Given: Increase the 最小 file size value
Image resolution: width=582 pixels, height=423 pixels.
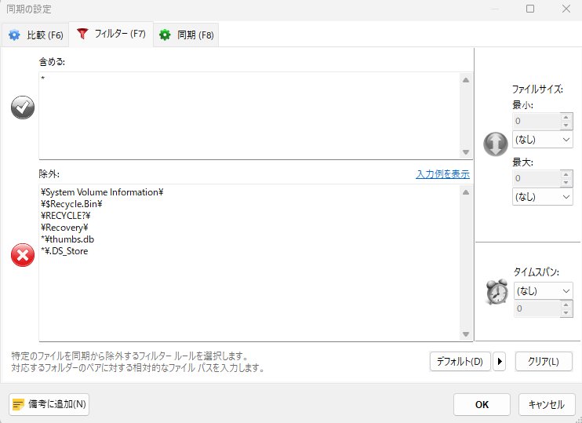Looking at the screenshot, I should [x=566, y=118].
